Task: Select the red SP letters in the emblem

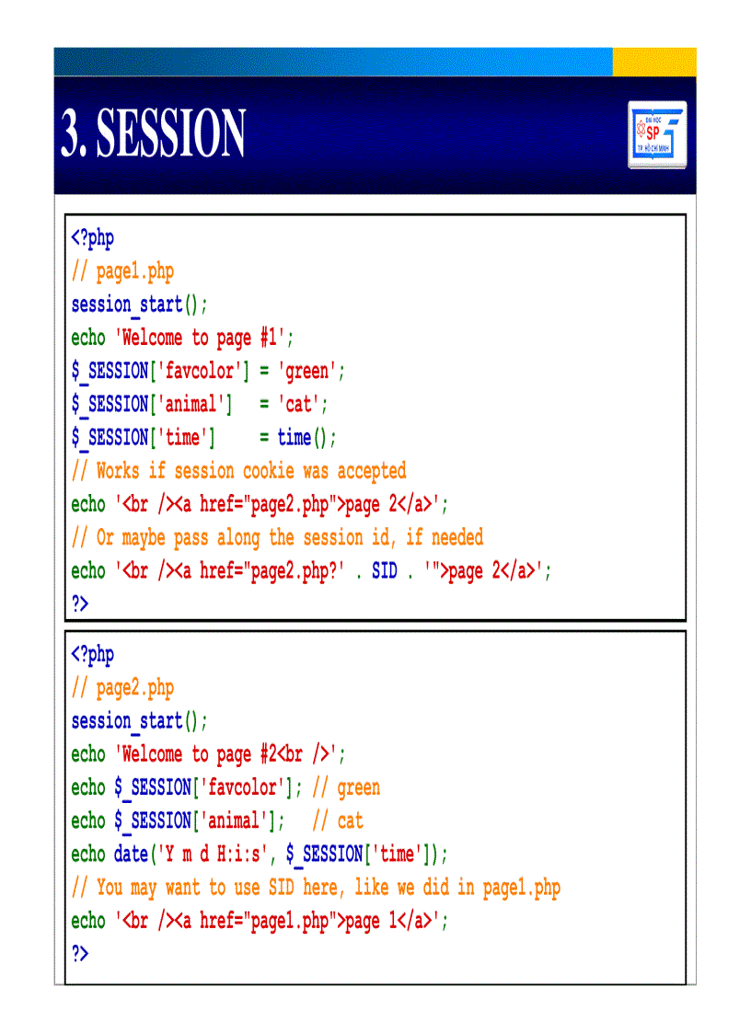Action: (653, 132)
